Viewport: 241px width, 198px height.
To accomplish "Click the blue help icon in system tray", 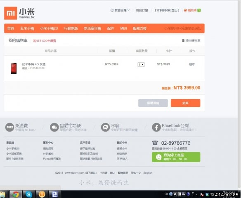I will [188, 194].
